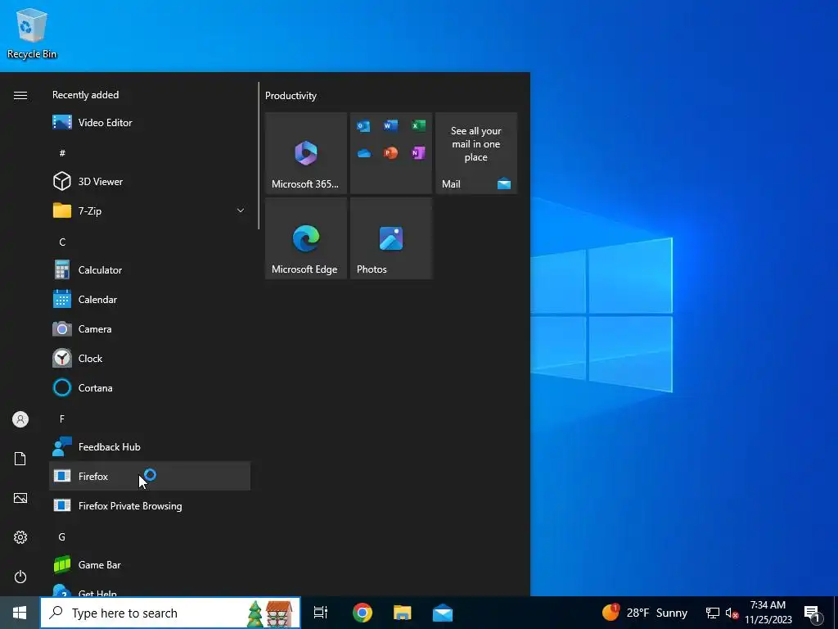This screenshot has height=629, width=838.
Task: Launch the Microsoft Edge tile
Action: tap(306, 238)
